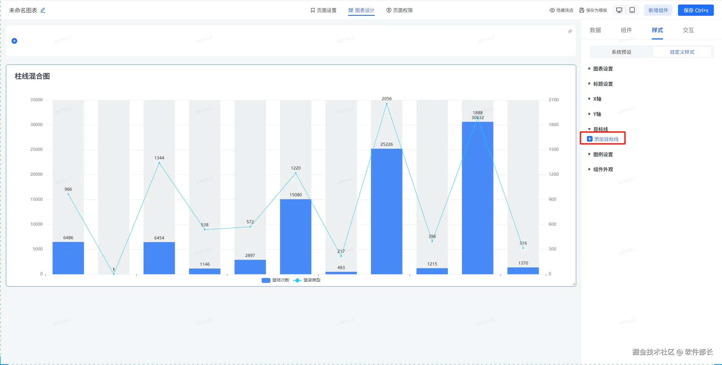
Task: Click the pin icon on filter bar
Action: 570,31
